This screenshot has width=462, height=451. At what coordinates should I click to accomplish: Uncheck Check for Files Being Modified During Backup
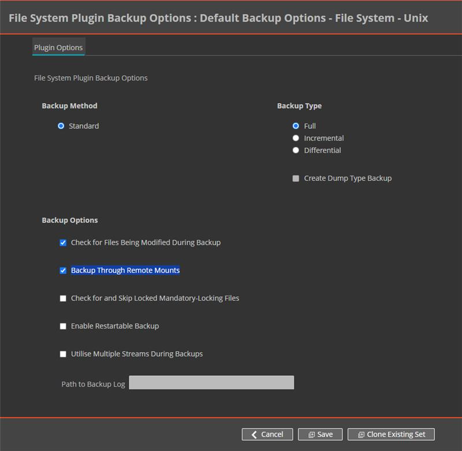(x=62, y=243)
